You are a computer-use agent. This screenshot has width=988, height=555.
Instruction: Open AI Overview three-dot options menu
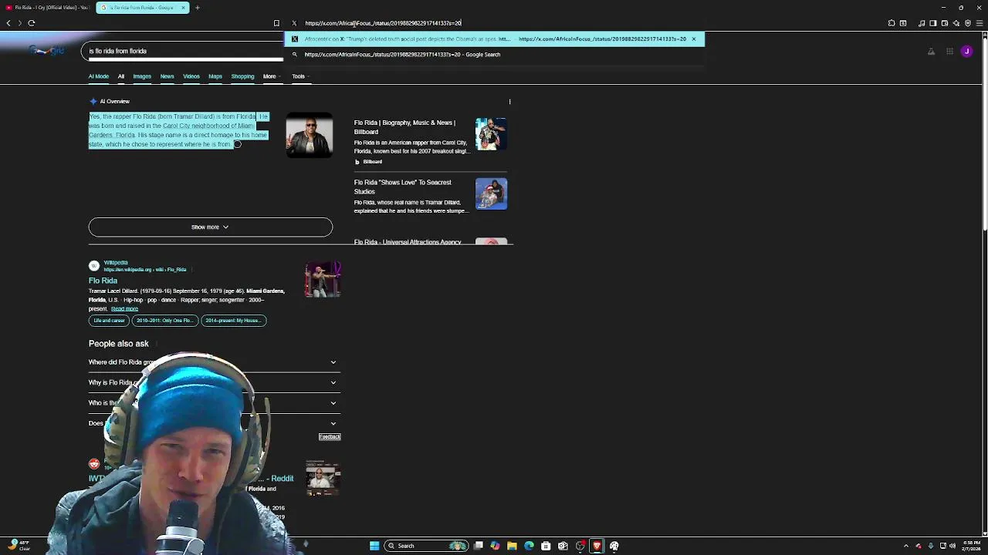click(509, 102)
